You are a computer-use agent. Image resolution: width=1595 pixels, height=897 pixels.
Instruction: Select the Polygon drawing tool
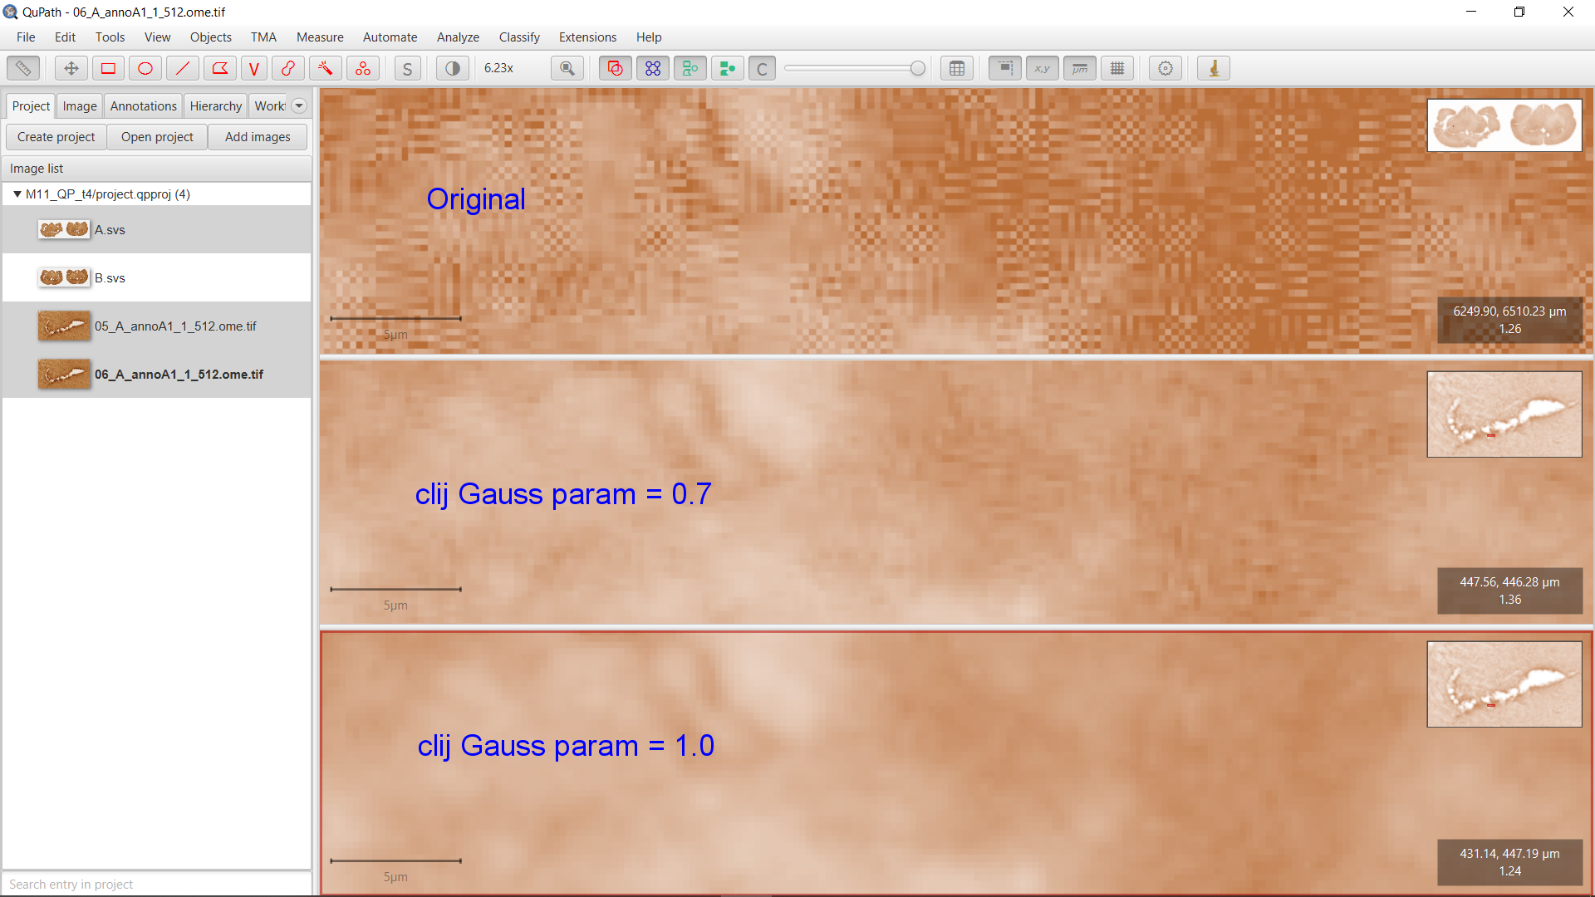(219, 68)
